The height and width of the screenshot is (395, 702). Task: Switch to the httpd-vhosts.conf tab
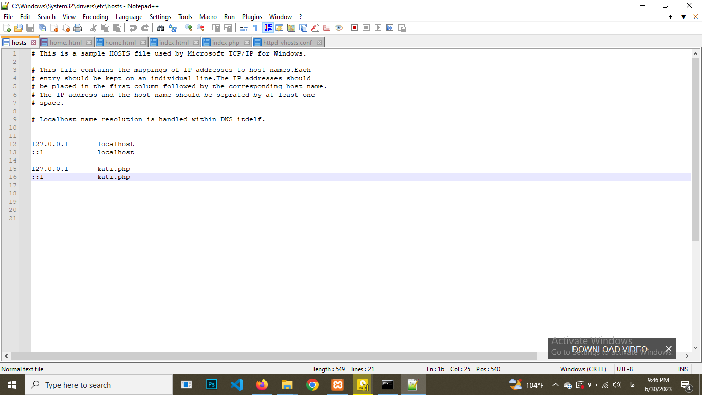287,43
